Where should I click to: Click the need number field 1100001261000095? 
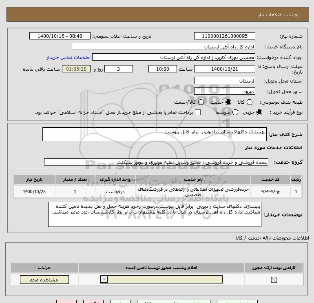click(224, 36)
